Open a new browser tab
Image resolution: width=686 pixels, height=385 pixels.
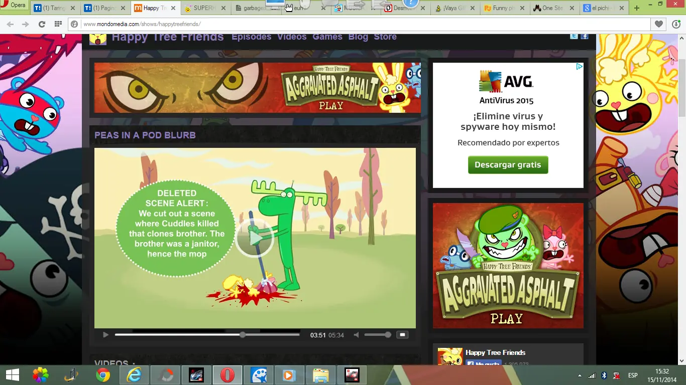637,9
